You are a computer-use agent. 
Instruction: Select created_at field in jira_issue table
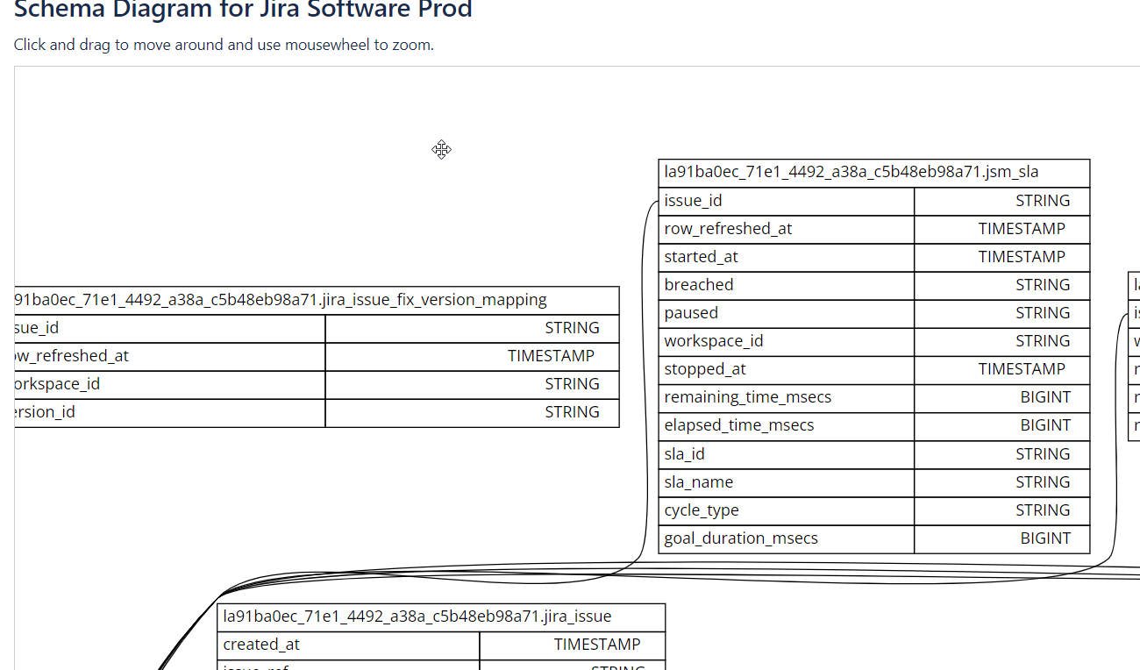[441, 645]
